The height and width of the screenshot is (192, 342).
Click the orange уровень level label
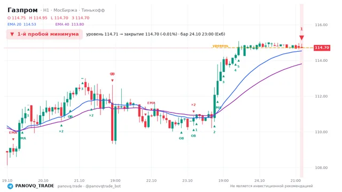coord(220,46)
